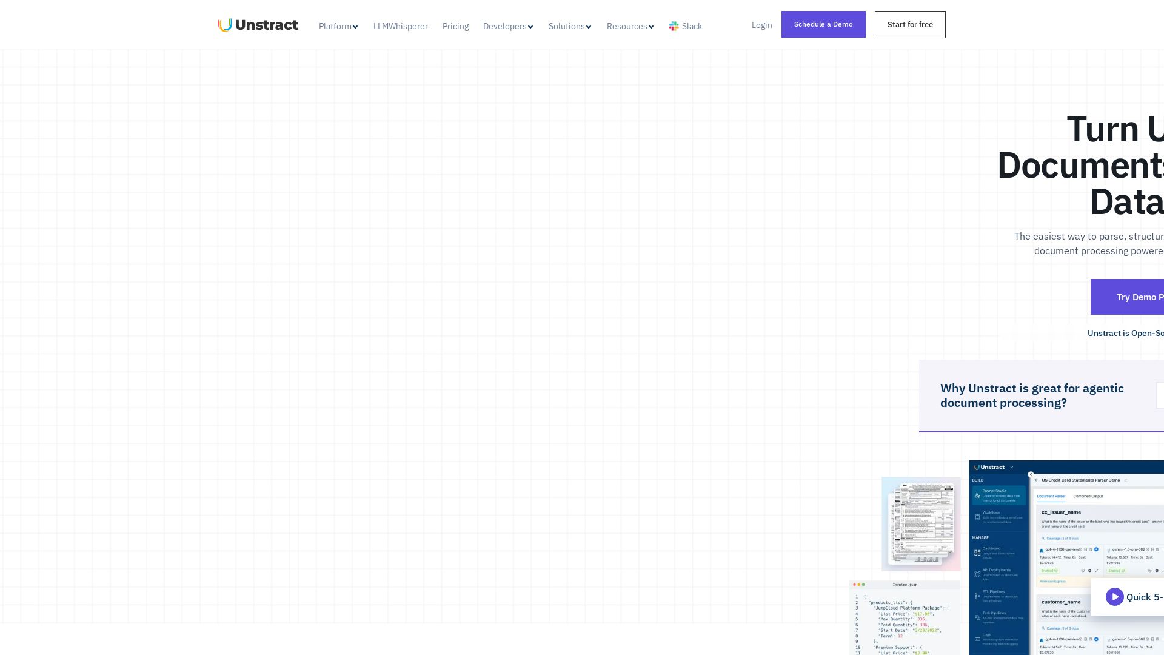
Task: Click the back arrow beside US Credit Card title
Action: point(1036,480)
